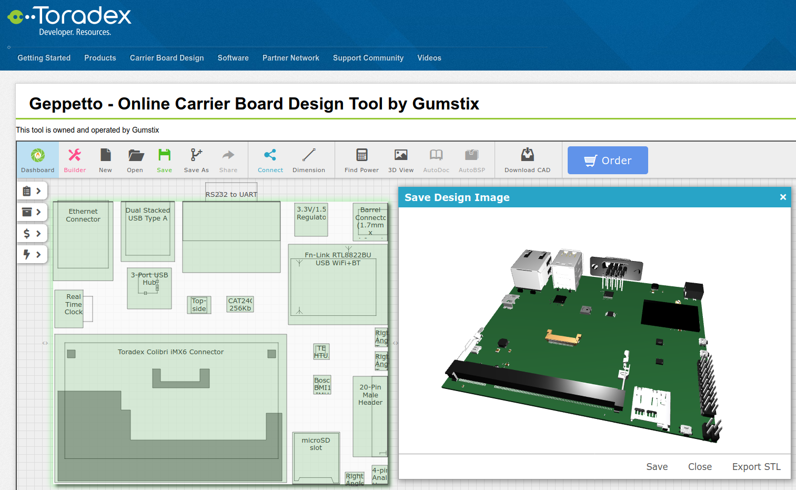The image size is (796, 490).
Task: Select the Connect tool
Action: [x=270, y=159]
